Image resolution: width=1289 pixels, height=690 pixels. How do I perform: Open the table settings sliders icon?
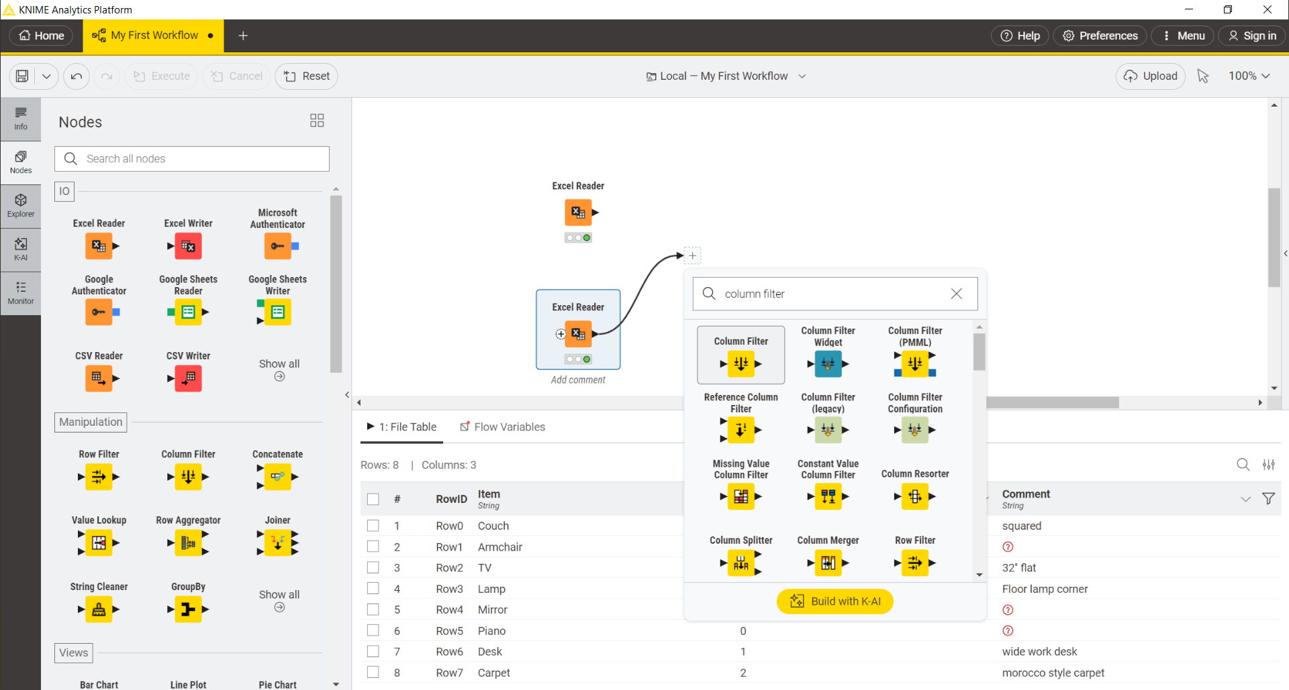pos(1269,464)
